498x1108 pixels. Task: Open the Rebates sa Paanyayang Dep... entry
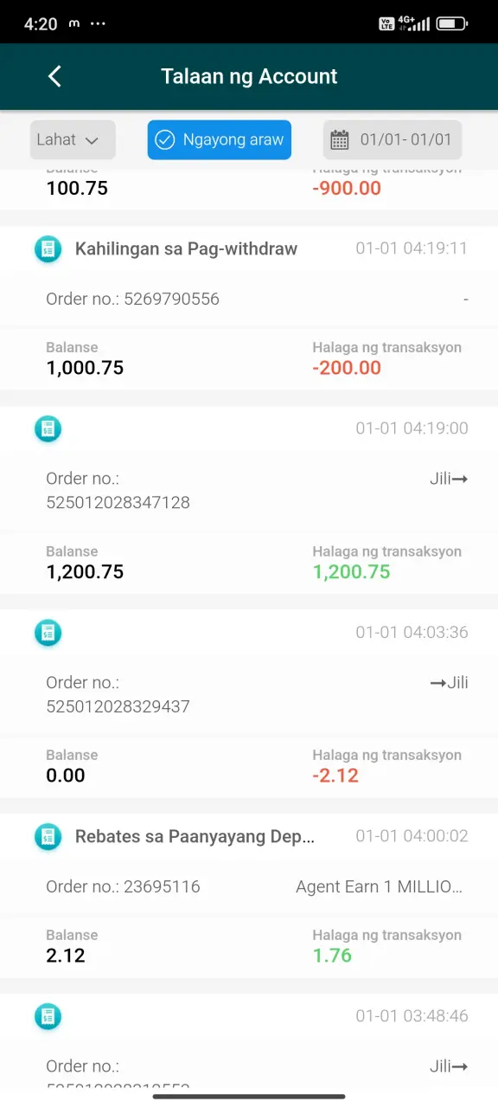coord(195,836)
